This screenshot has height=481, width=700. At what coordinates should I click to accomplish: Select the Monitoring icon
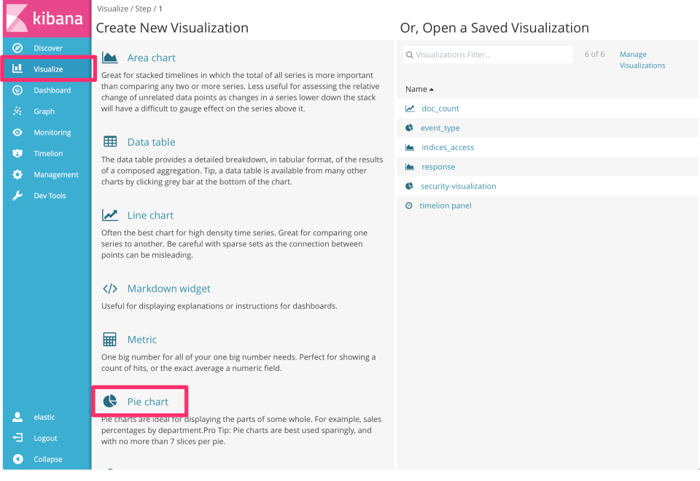tap(15, 132)
